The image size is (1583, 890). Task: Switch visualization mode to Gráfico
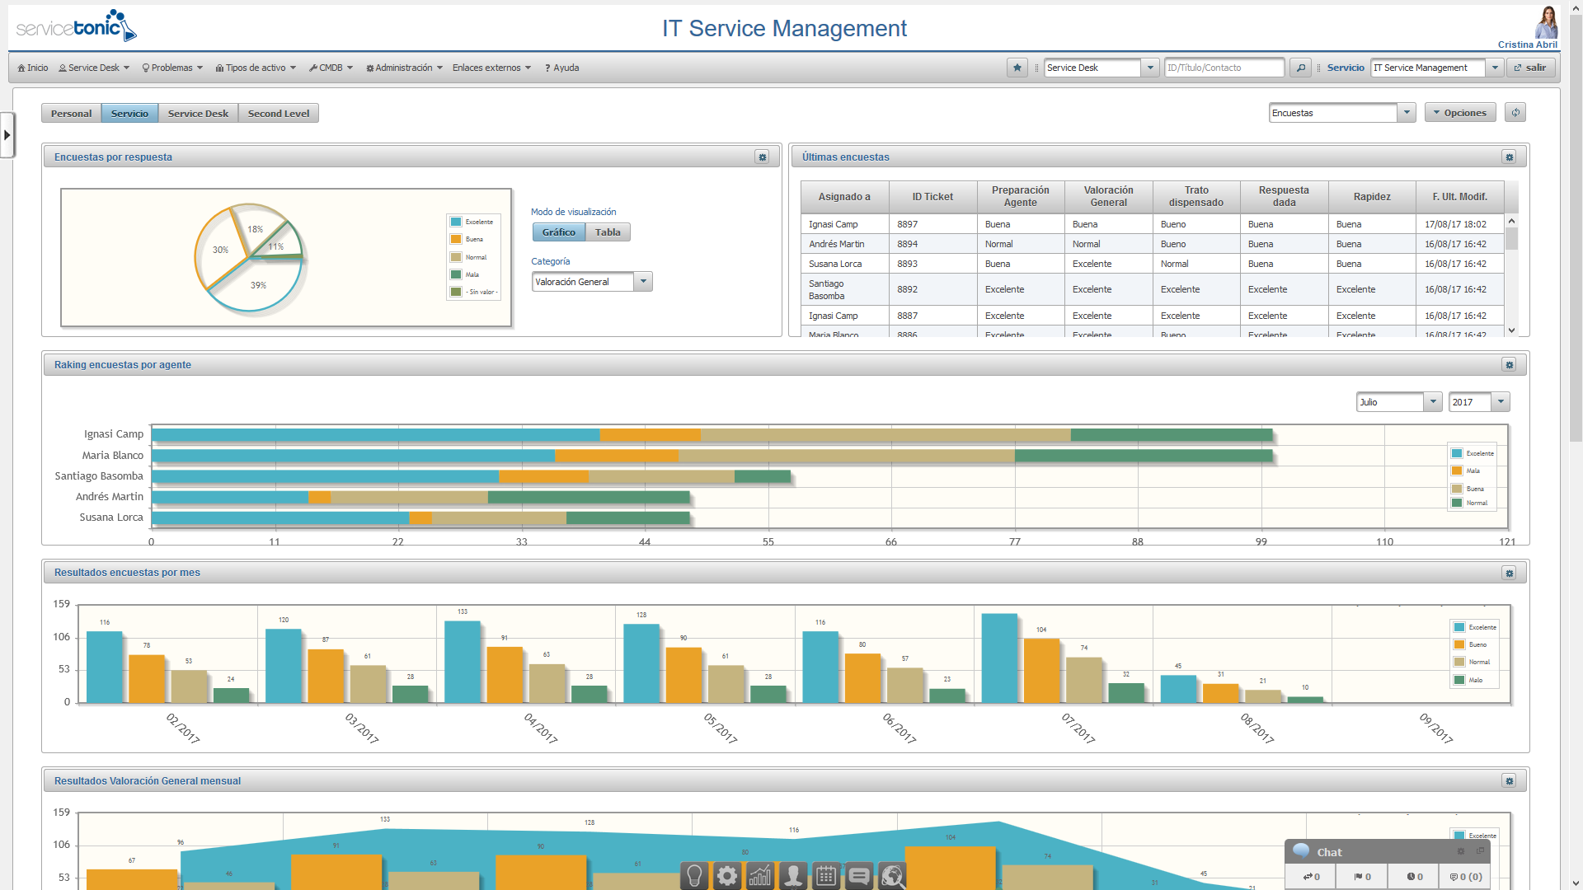[x=558, y=232]
